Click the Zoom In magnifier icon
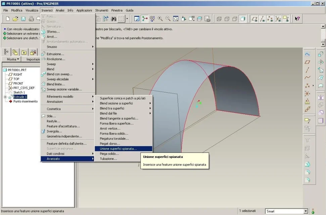 point(160,19)
